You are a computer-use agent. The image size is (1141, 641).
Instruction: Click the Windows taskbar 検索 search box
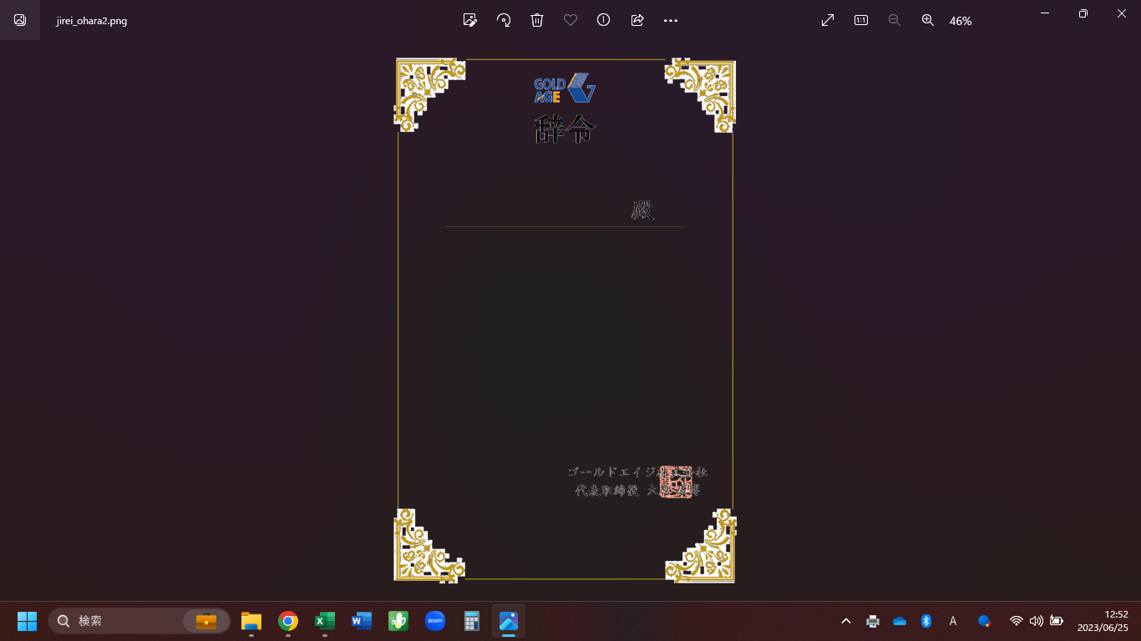(125, 621)
